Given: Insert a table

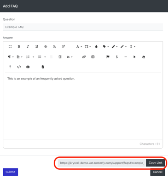Looking at the screenshot, I should pos(93,57).
